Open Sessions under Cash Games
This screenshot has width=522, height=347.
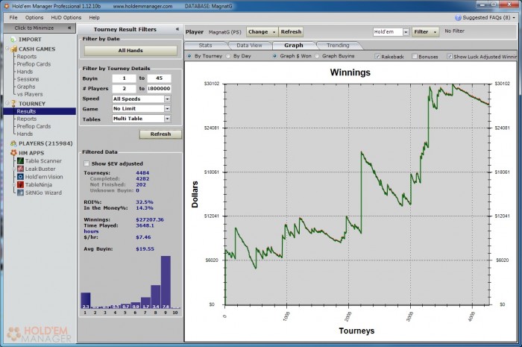[28, 79]
